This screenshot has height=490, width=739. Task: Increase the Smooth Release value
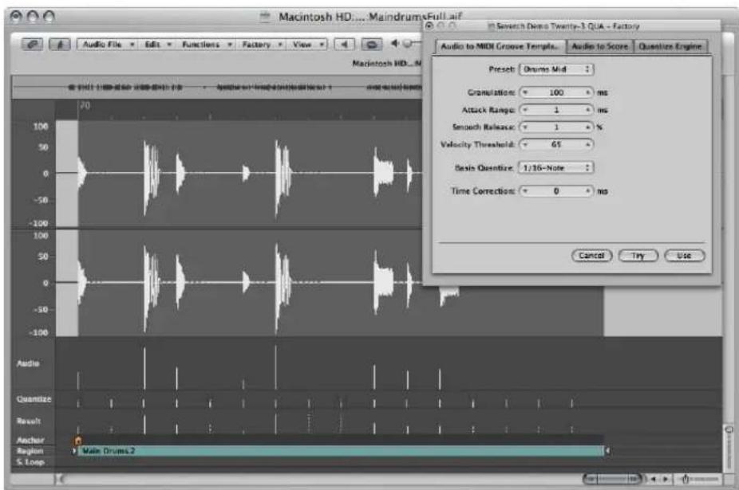[x=587, y=127]
